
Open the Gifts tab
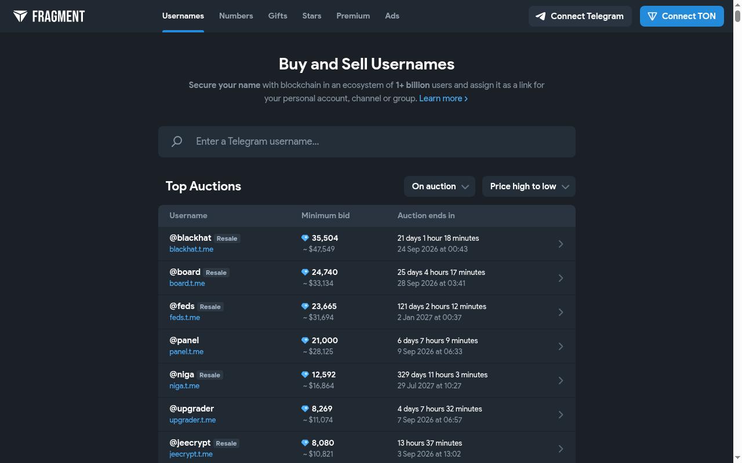coord(278,16)
